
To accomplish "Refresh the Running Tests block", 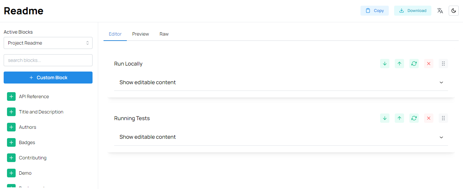I will 414,118.
